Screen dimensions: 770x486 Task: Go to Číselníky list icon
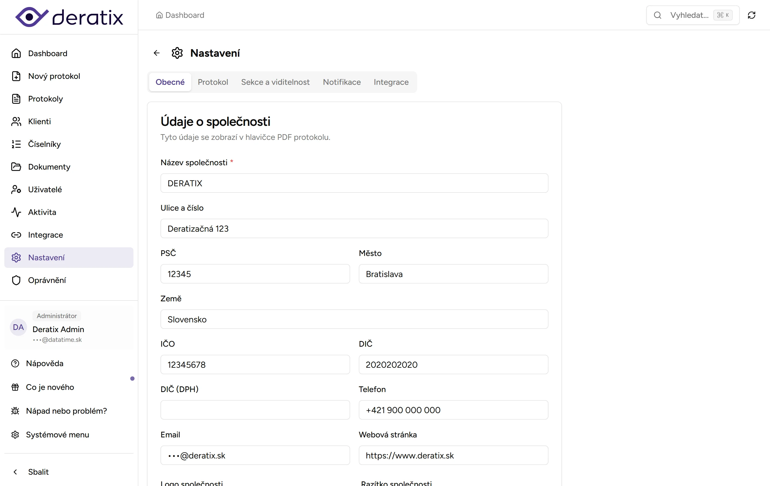point(16,144)
